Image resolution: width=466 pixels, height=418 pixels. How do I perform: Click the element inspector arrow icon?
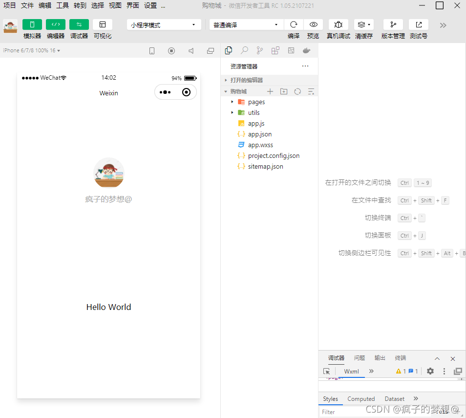[326, 371]
